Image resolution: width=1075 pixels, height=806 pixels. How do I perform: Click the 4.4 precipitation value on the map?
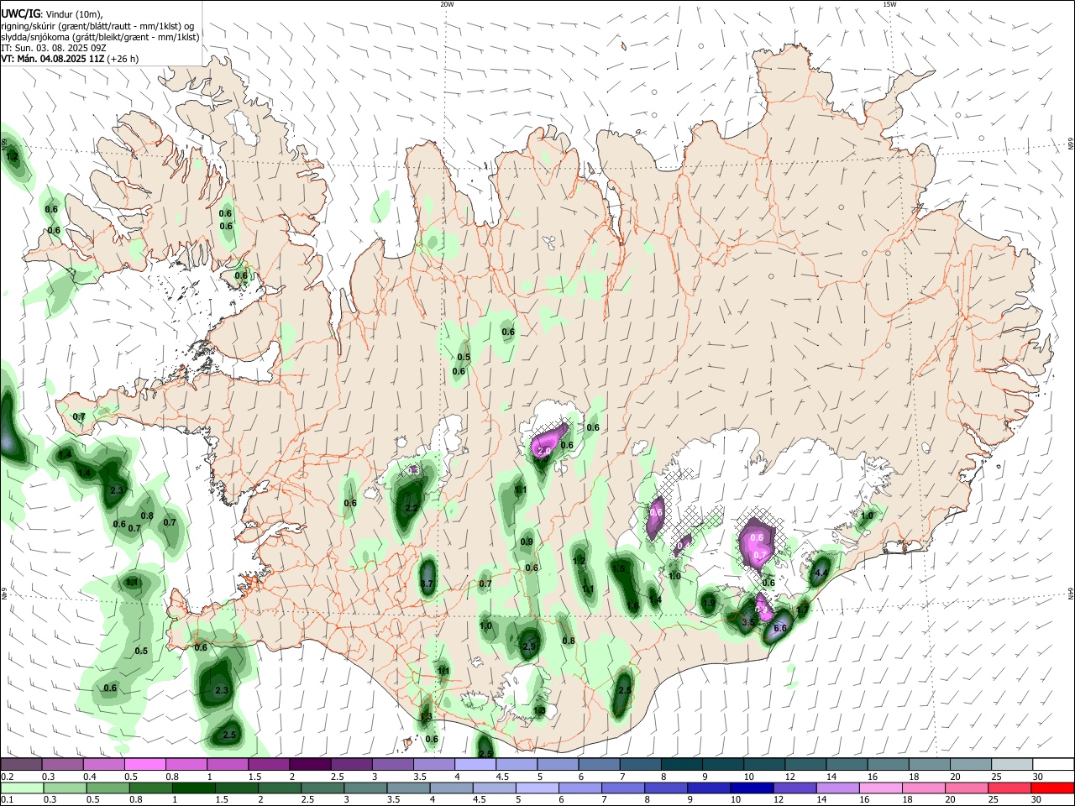(821, 573)
